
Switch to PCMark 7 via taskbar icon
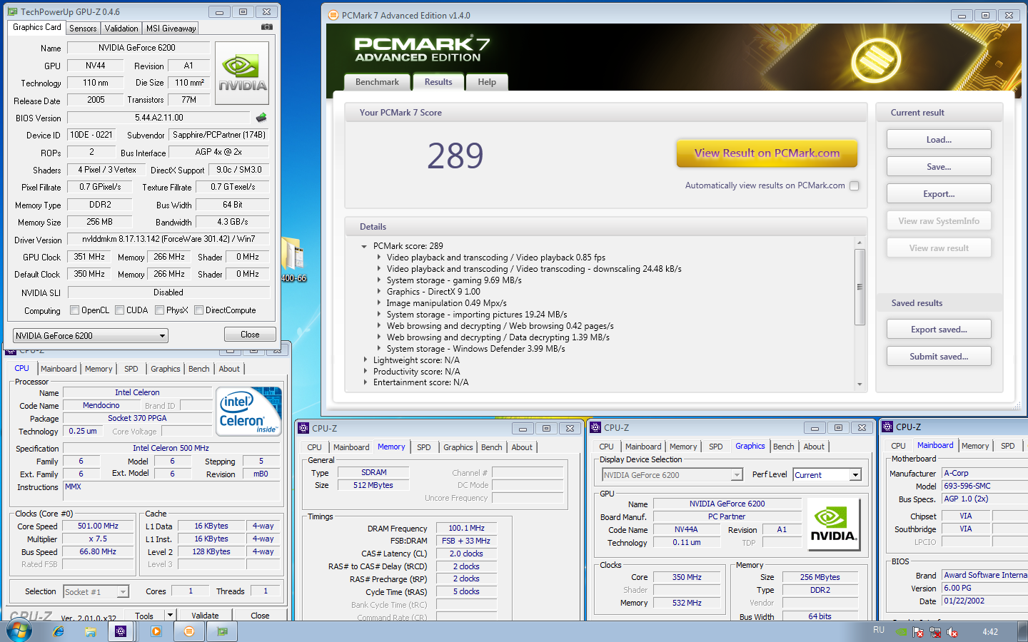click(189, 631)
